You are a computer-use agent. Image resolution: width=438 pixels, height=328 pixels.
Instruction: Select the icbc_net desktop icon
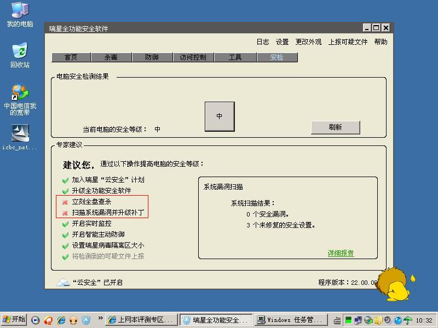(x=20, y=137)
